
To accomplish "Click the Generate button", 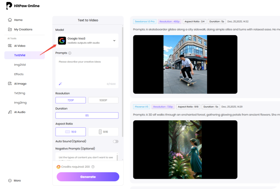I will pyautogui.click(x=88, y=177).
